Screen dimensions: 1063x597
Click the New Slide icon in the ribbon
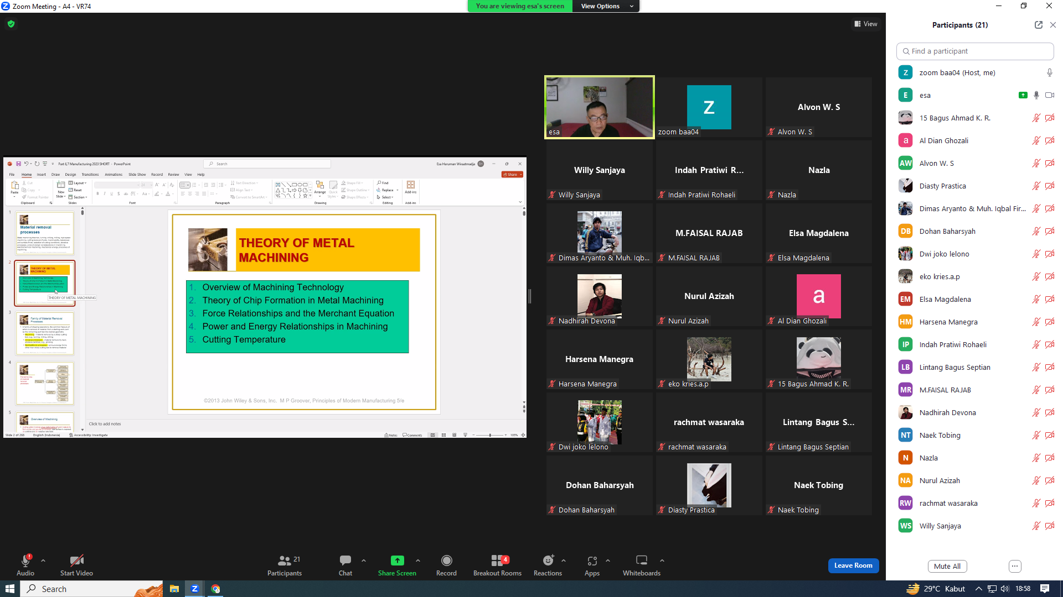(x=61, y=185)
